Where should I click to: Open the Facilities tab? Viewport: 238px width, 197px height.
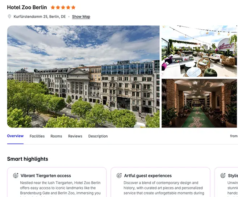pyautogui.click(x=37, y=136)
